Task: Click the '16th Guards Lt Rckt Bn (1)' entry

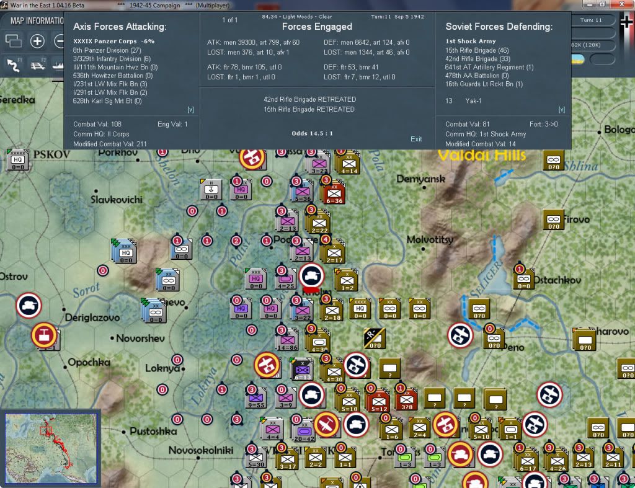Action: coord(484,84)
